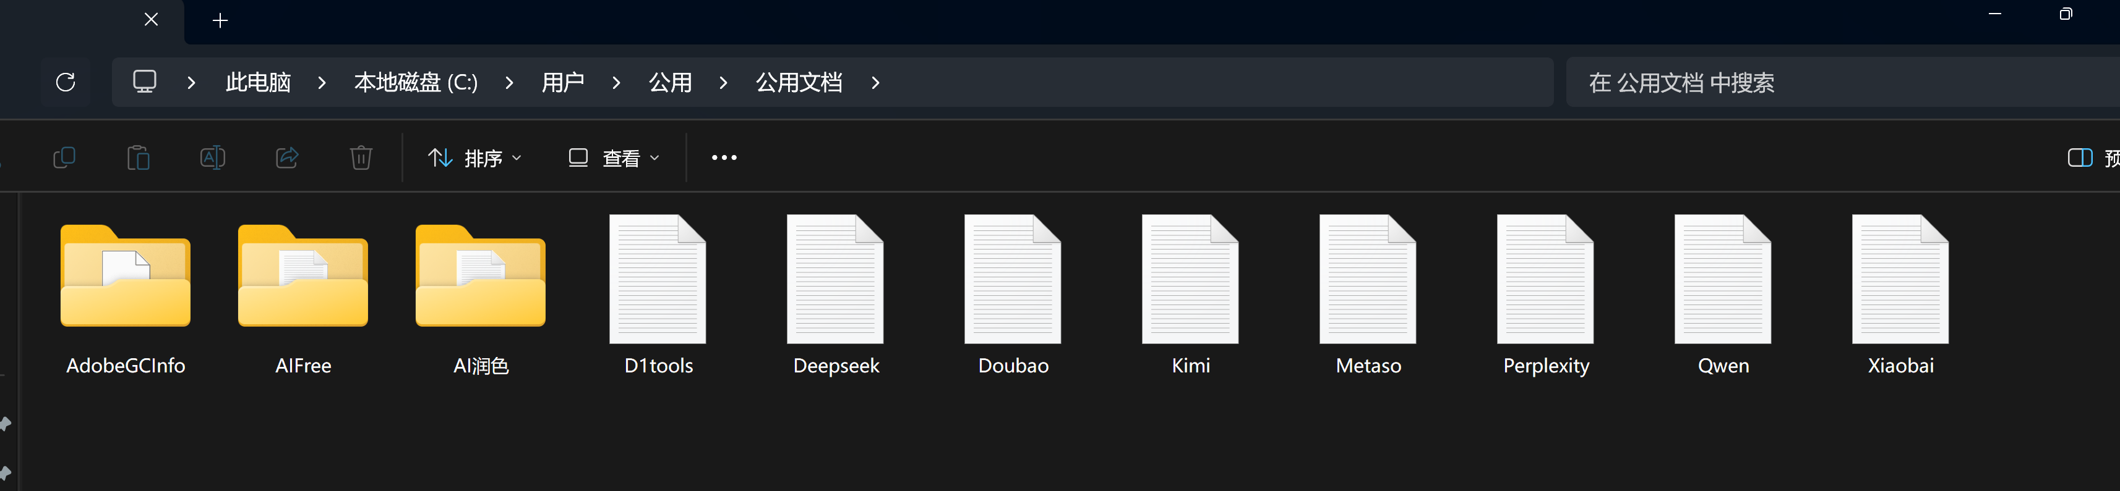The image size is (2120, 491).
Task: Click the Xiaobai name label
Action: [x=1900, y=366]
